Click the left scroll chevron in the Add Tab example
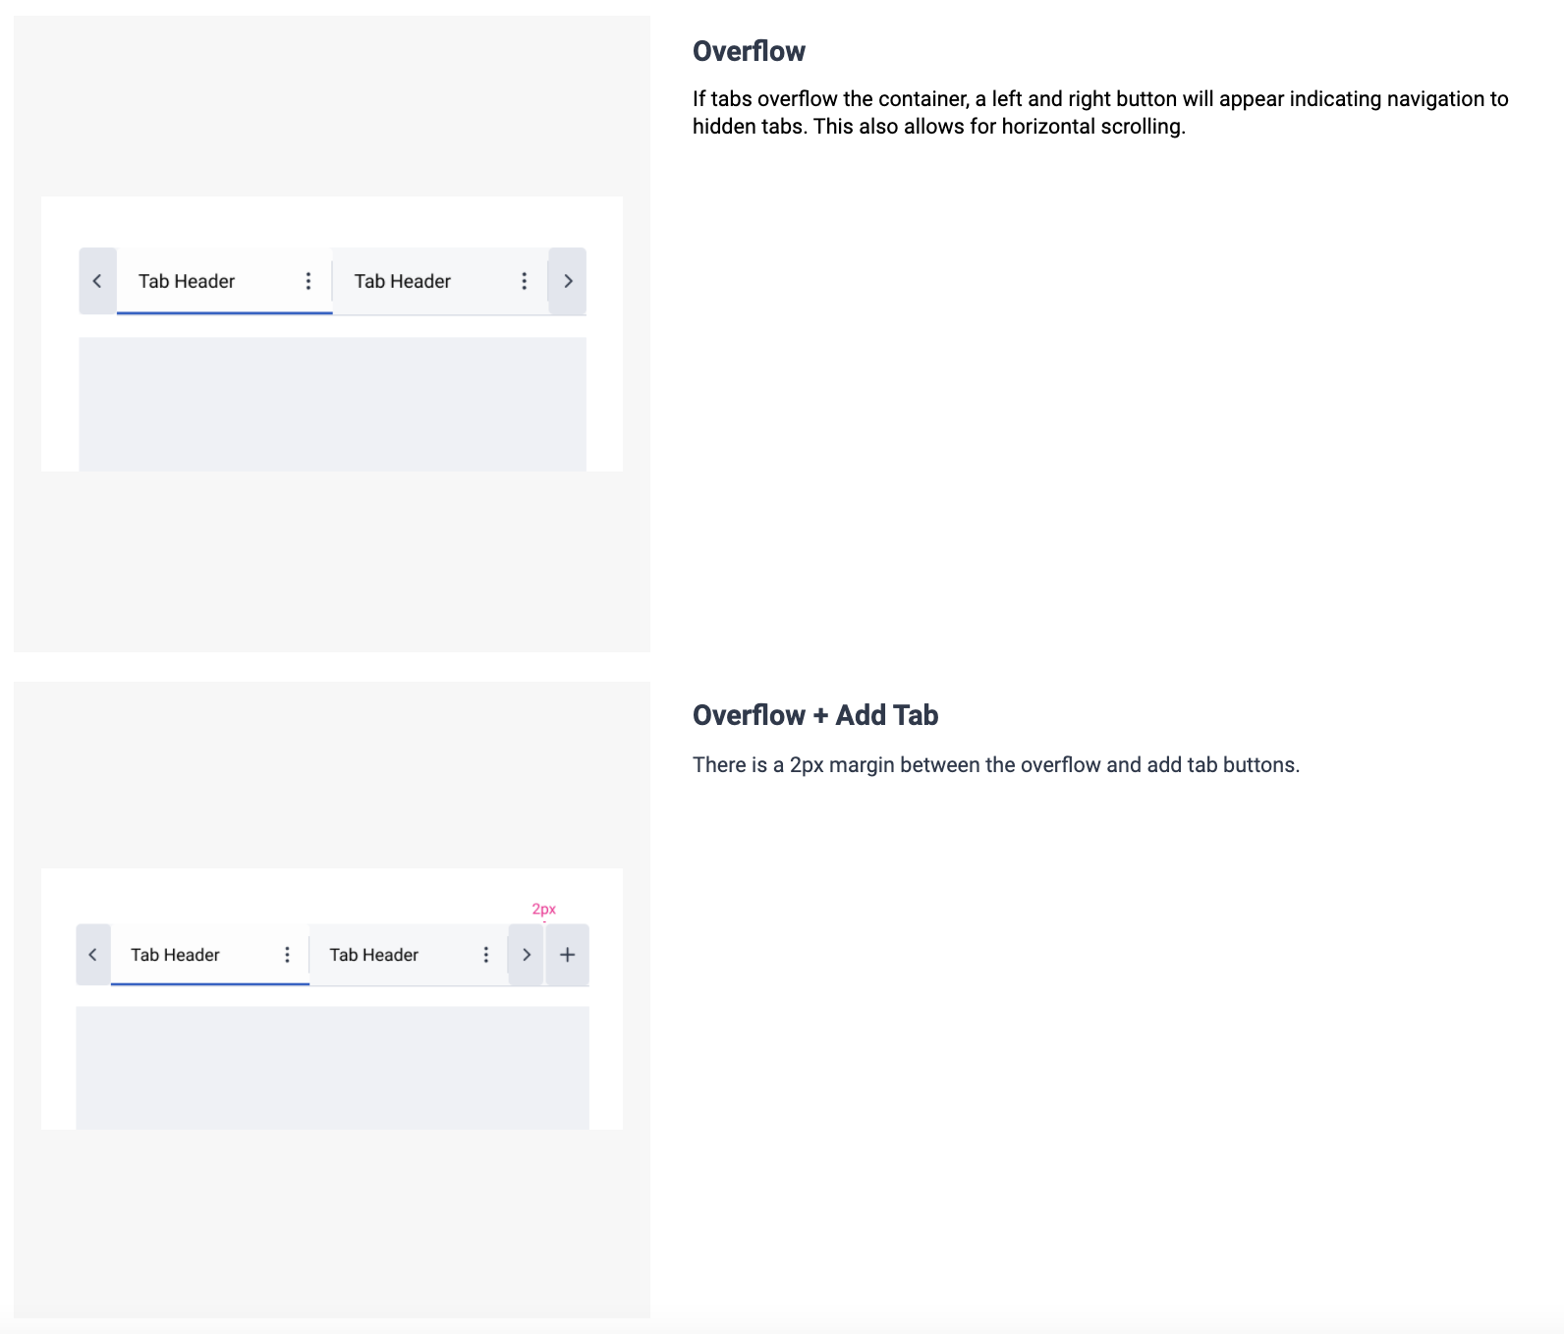This screenshot has height=1334, width=1564. pos(93,955)
